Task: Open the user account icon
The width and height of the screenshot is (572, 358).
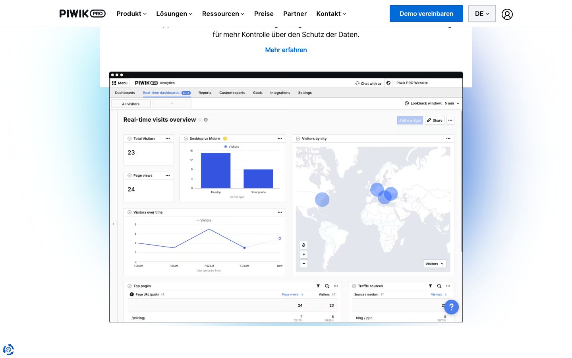Action: pyautogui.click(x=507, y=14)
